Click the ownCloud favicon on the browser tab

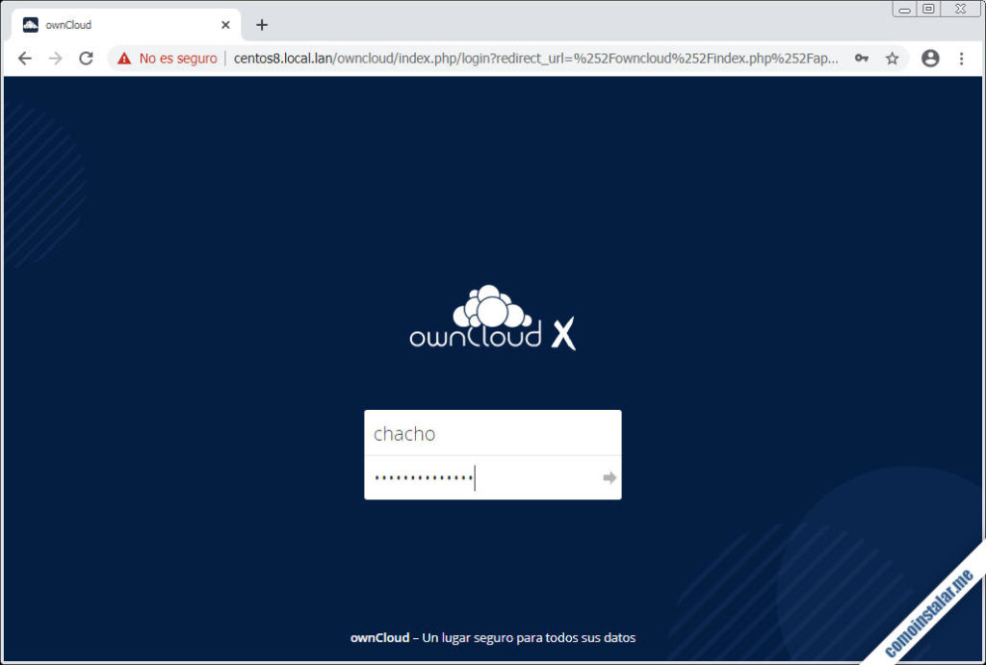(x=29, y=24)
